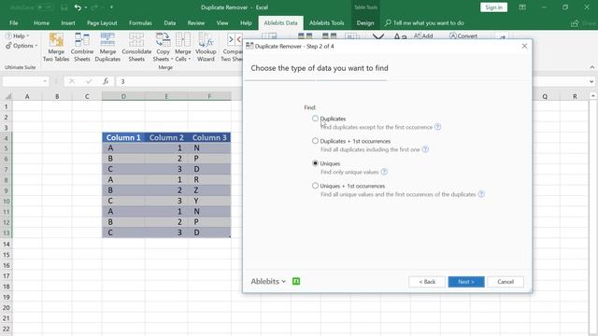This screenshot has height=336, width=598.
Task: Open help tooltip for Uniques option
Action: [384, 172]
